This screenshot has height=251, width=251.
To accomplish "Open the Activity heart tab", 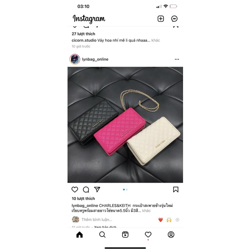I will 148,235.
